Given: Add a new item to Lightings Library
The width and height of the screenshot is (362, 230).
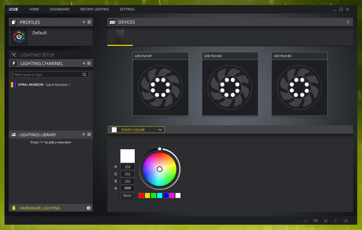Looking at the screenshot, I should [84, 134].
